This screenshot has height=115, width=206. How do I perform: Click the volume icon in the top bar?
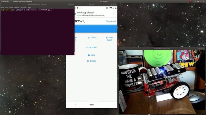198,1
